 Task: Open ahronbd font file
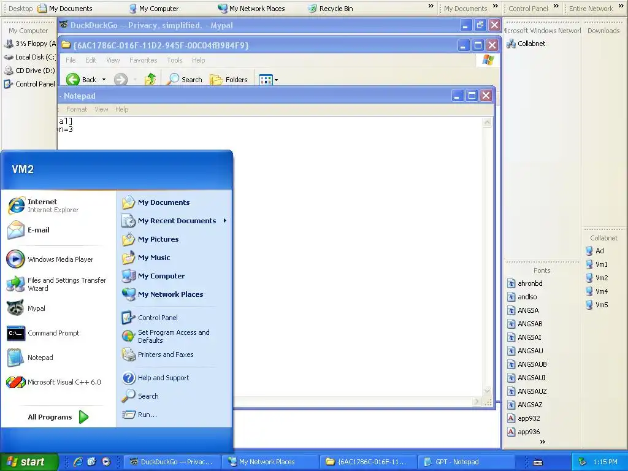tap(525, 283)
